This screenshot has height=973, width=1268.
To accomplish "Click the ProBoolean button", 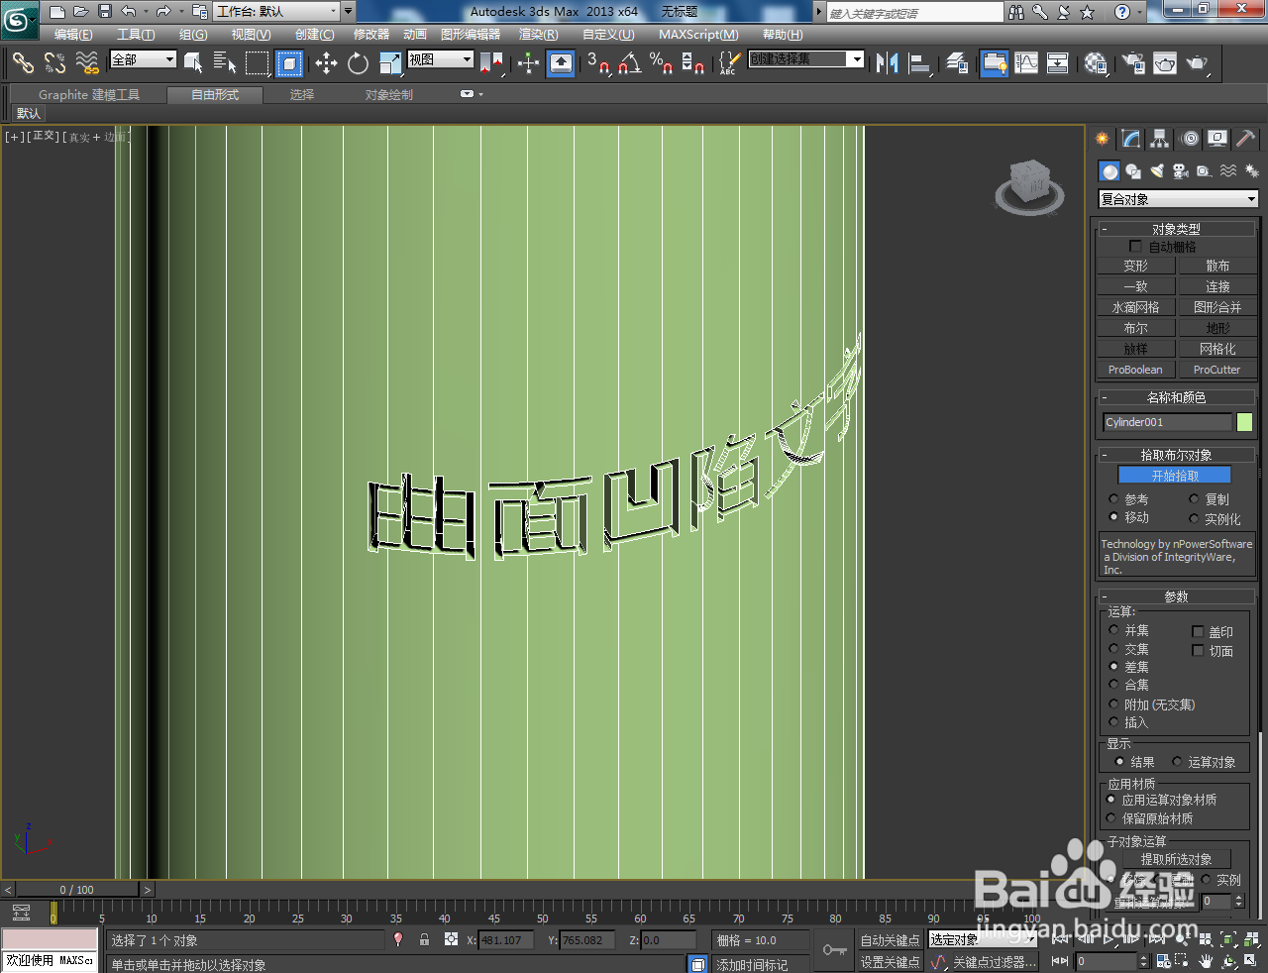I will tap(1135, 370).
